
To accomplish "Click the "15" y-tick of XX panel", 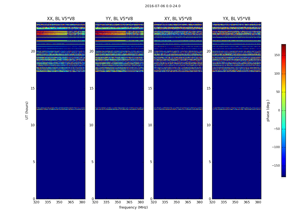I will point(33,88).
